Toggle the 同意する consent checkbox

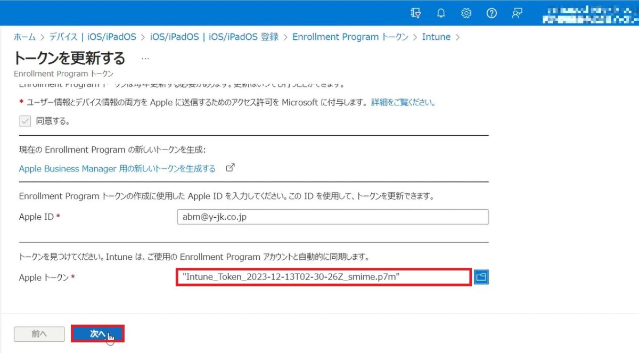tap(24, 121)
